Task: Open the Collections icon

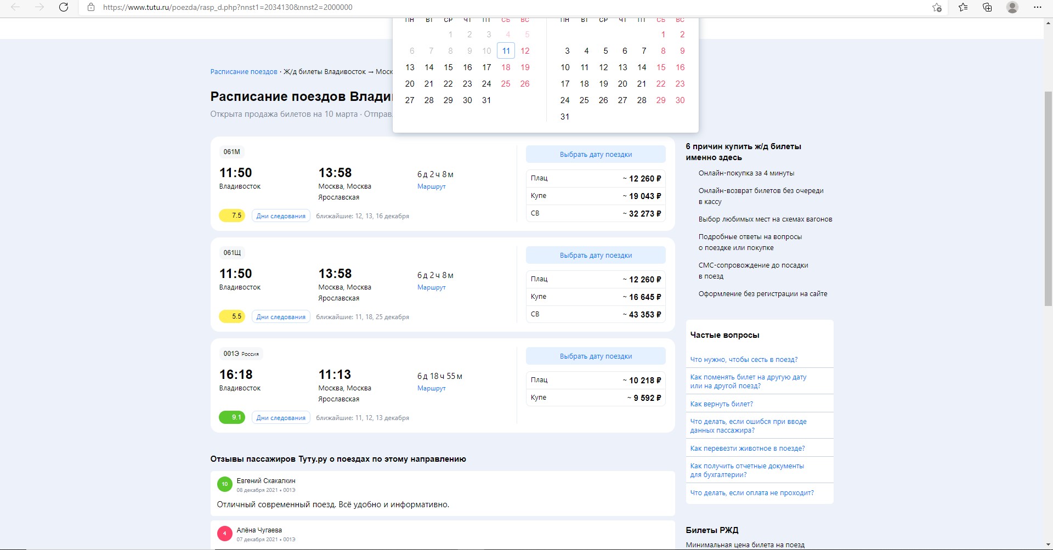Action: tap(988, 7)
